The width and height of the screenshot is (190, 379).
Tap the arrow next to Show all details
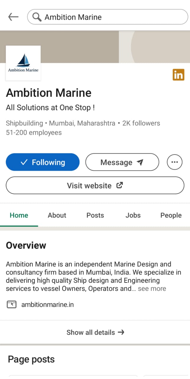coord(121,332)
